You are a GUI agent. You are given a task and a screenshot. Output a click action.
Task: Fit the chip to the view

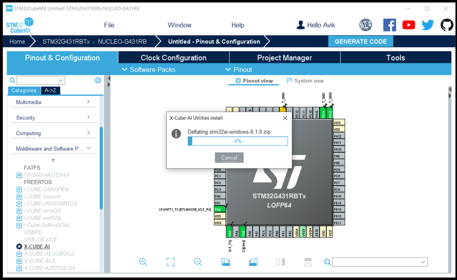click(x=171, y=262)
